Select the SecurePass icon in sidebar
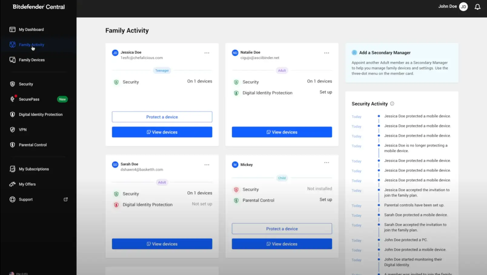The width and height of the screenshot is (487, 275). pos(12,99)
